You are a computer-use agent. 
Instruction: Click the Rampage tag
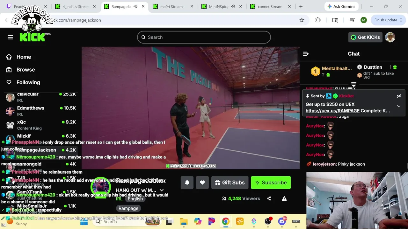[x=128, y=208]
